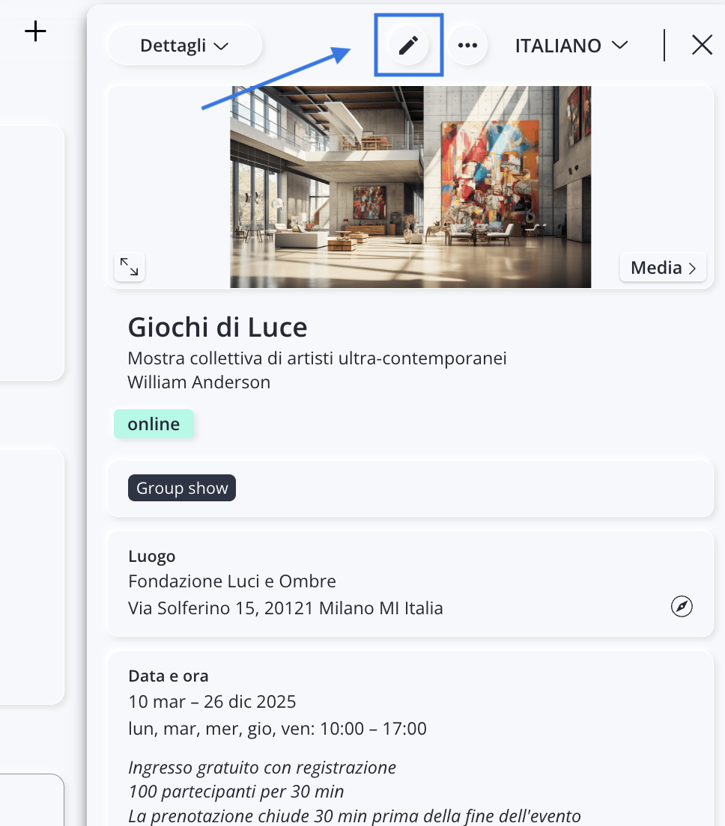Click the Data e ora heading
This screenshot has height=826, width=725.
point(169,676)
